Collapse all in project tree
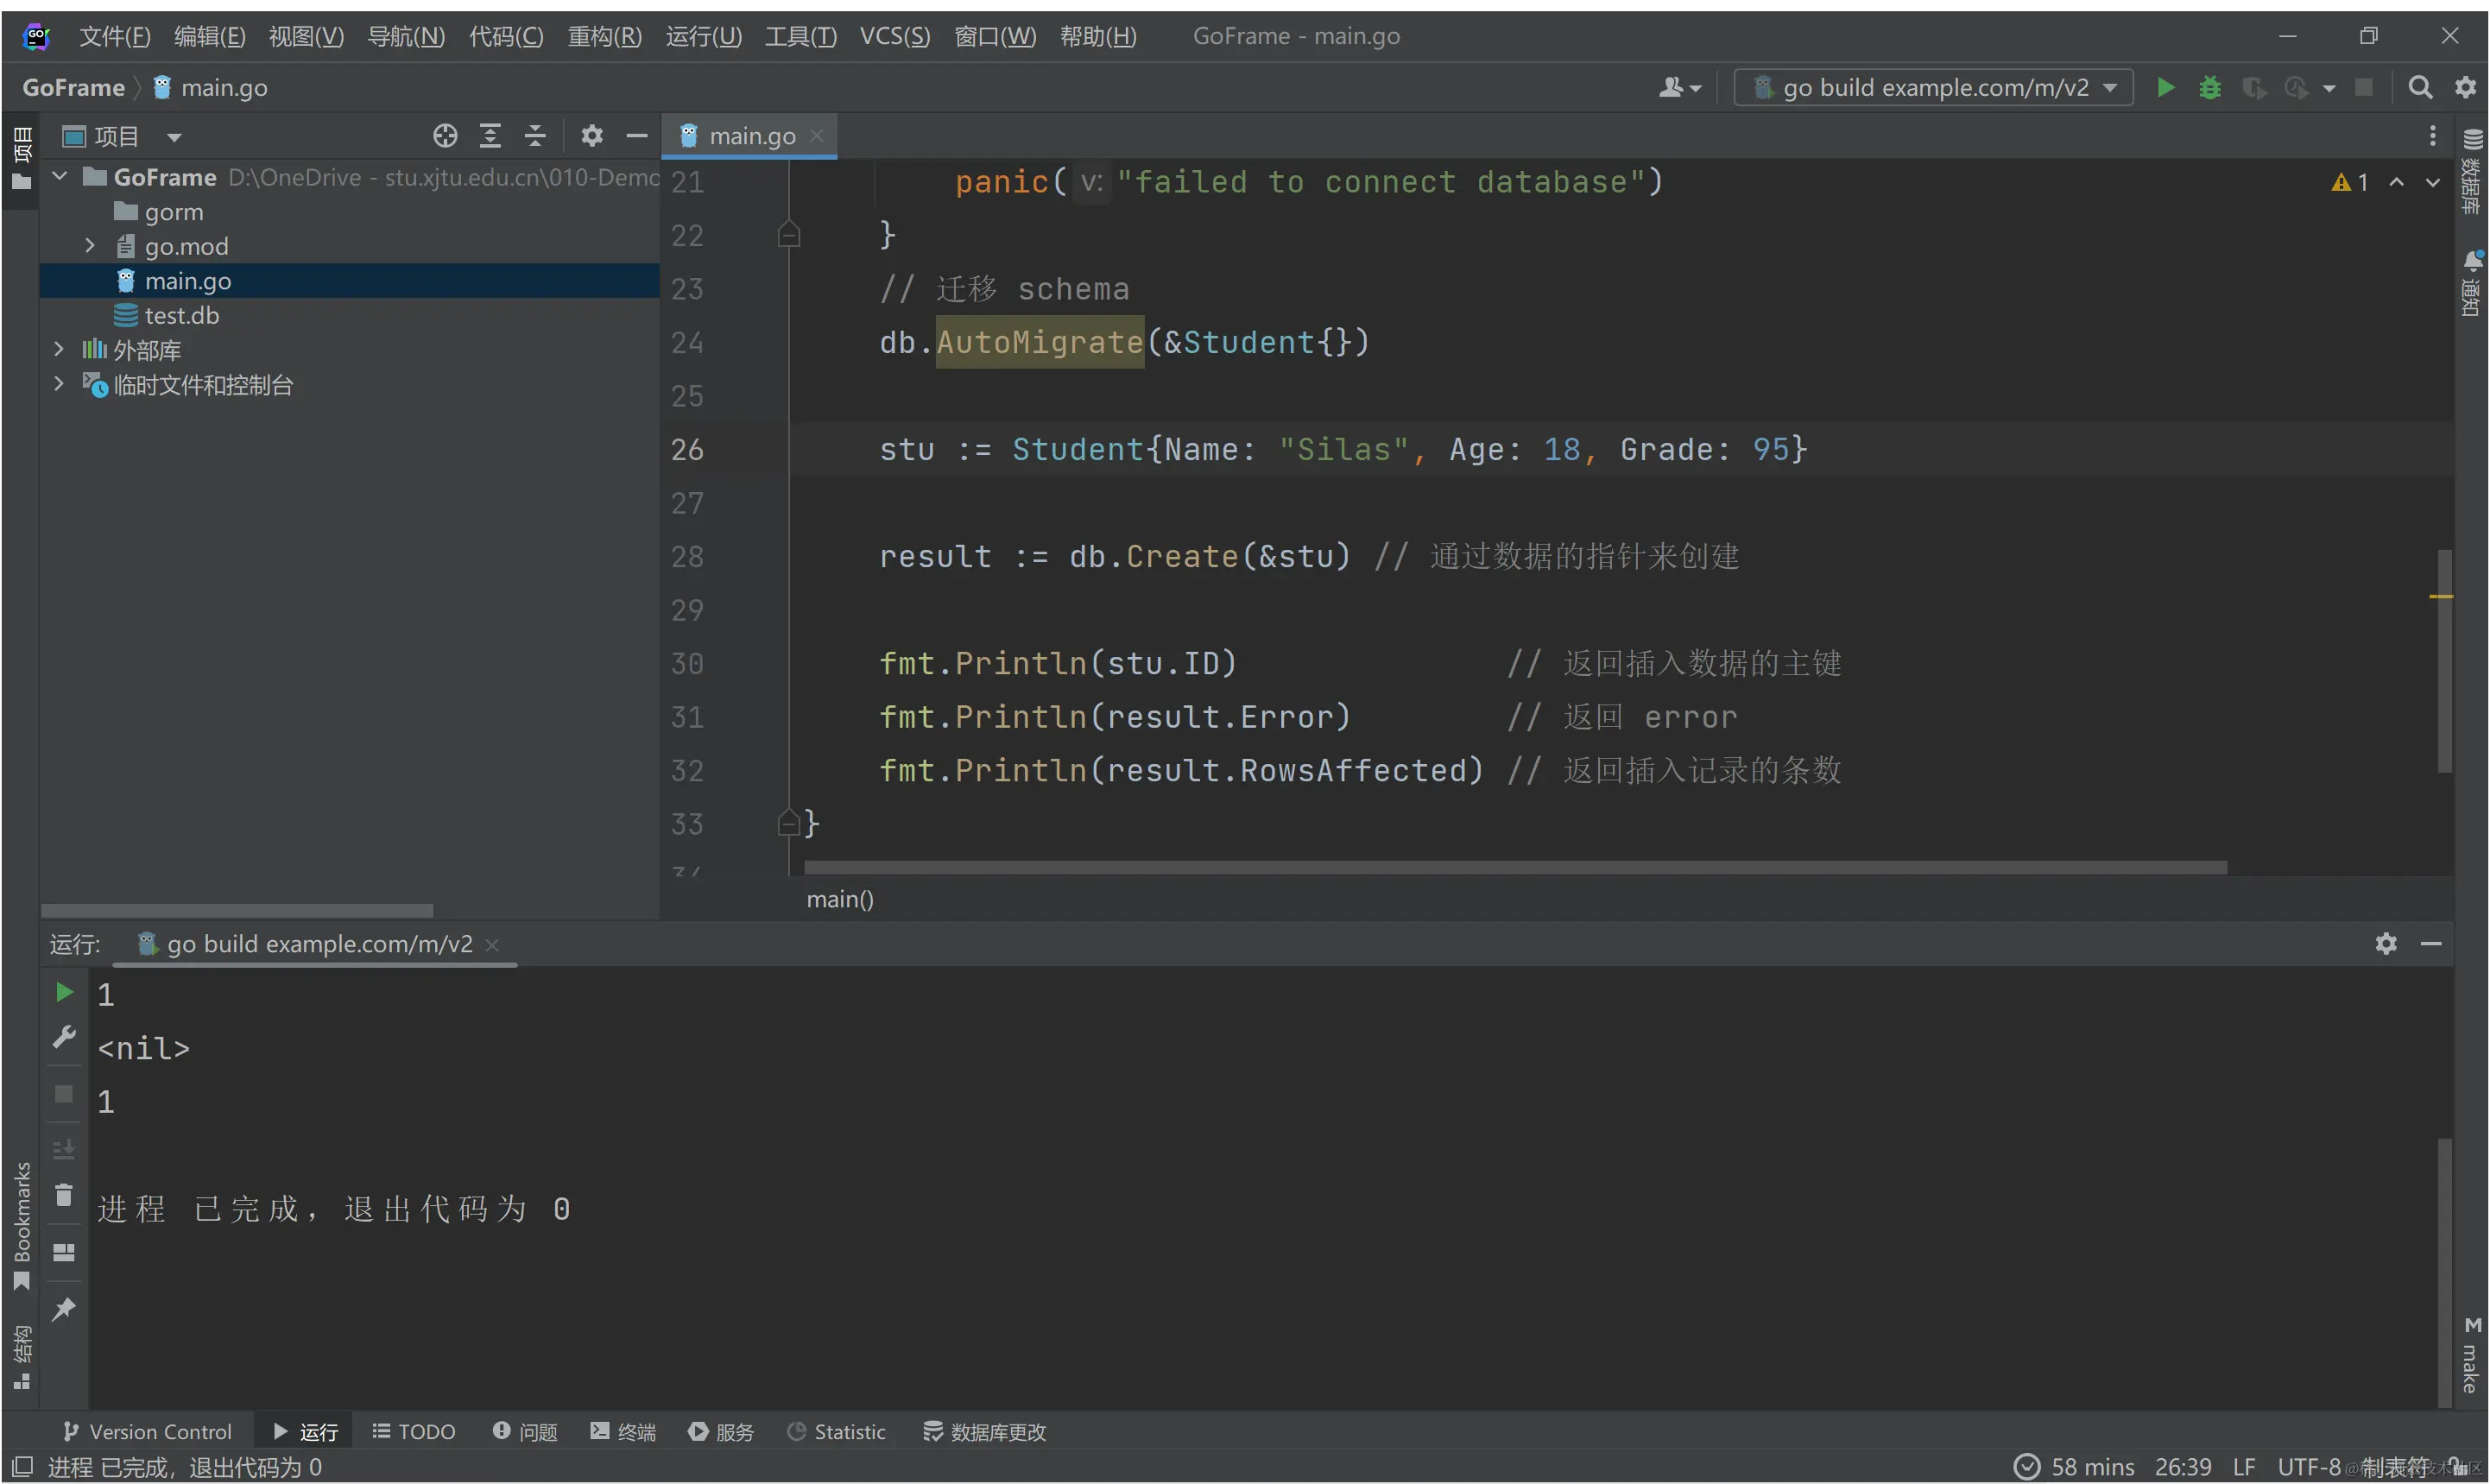Image resolution: width=2490 pixels, height=1484 pixels. point(535,136)
